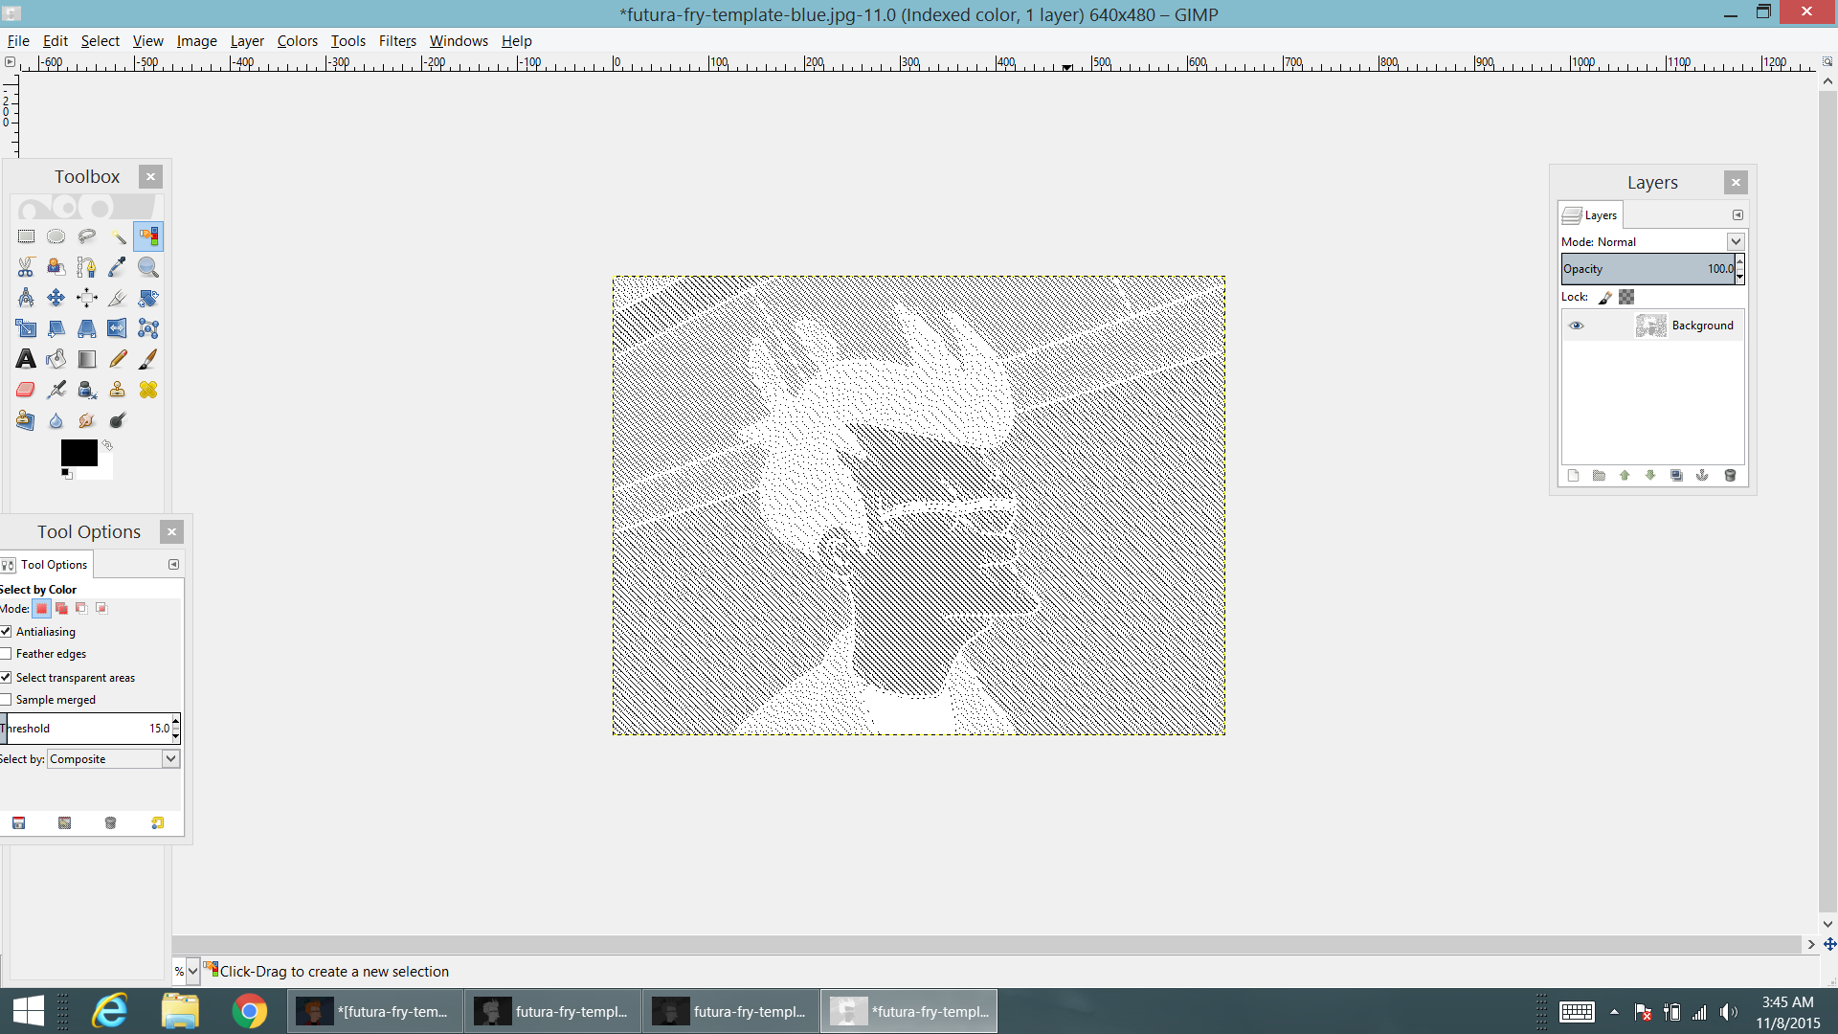
Task: Open the Select menu
Action: 100,40
